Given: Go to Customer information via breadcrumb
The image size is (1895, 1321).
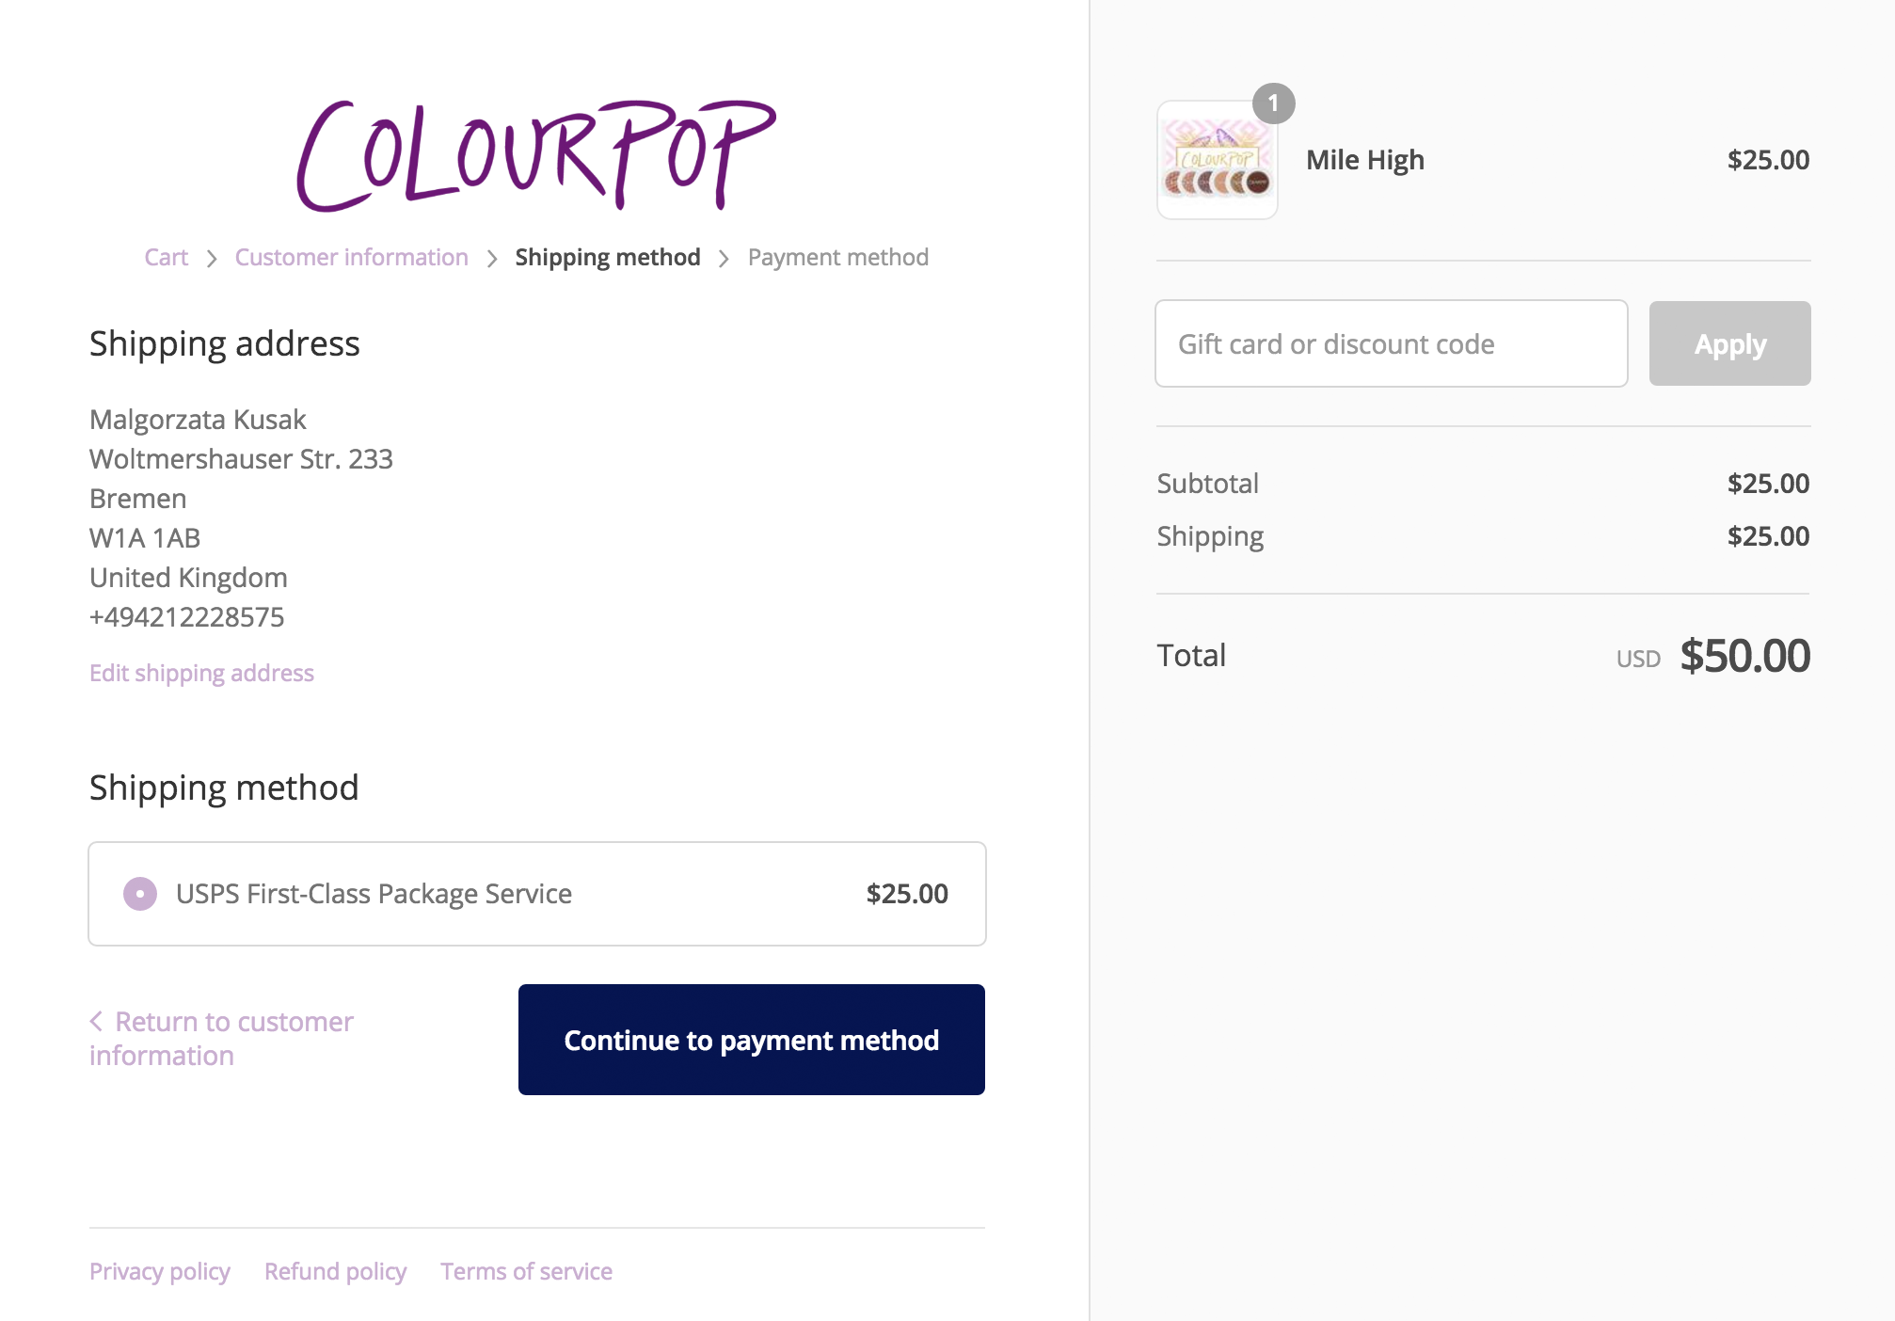Looking at the screenshot, I should [x=351, y=257].
